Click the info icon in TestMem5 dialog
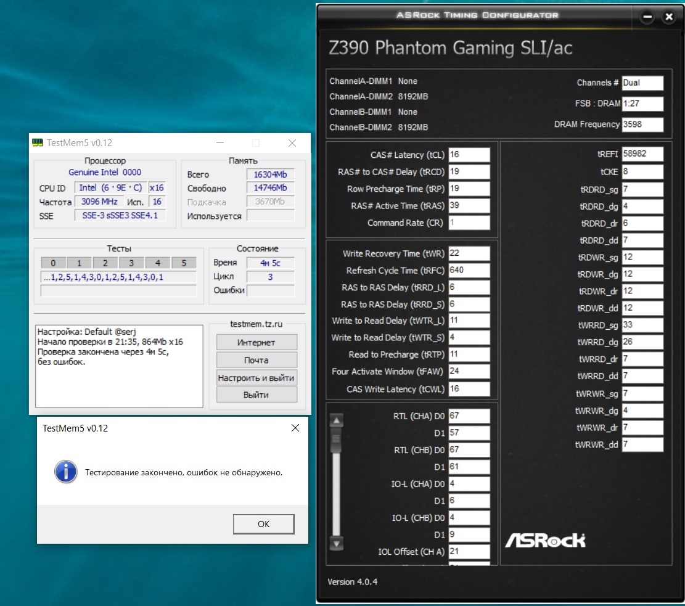 tap(66, 472)
